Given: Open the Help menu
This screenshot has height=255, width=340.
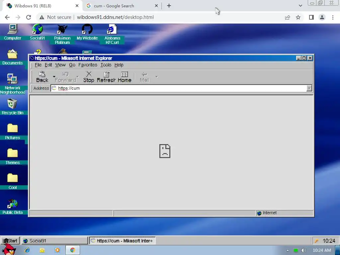Looking at the screenshot, I should click(x=119, y=65).
